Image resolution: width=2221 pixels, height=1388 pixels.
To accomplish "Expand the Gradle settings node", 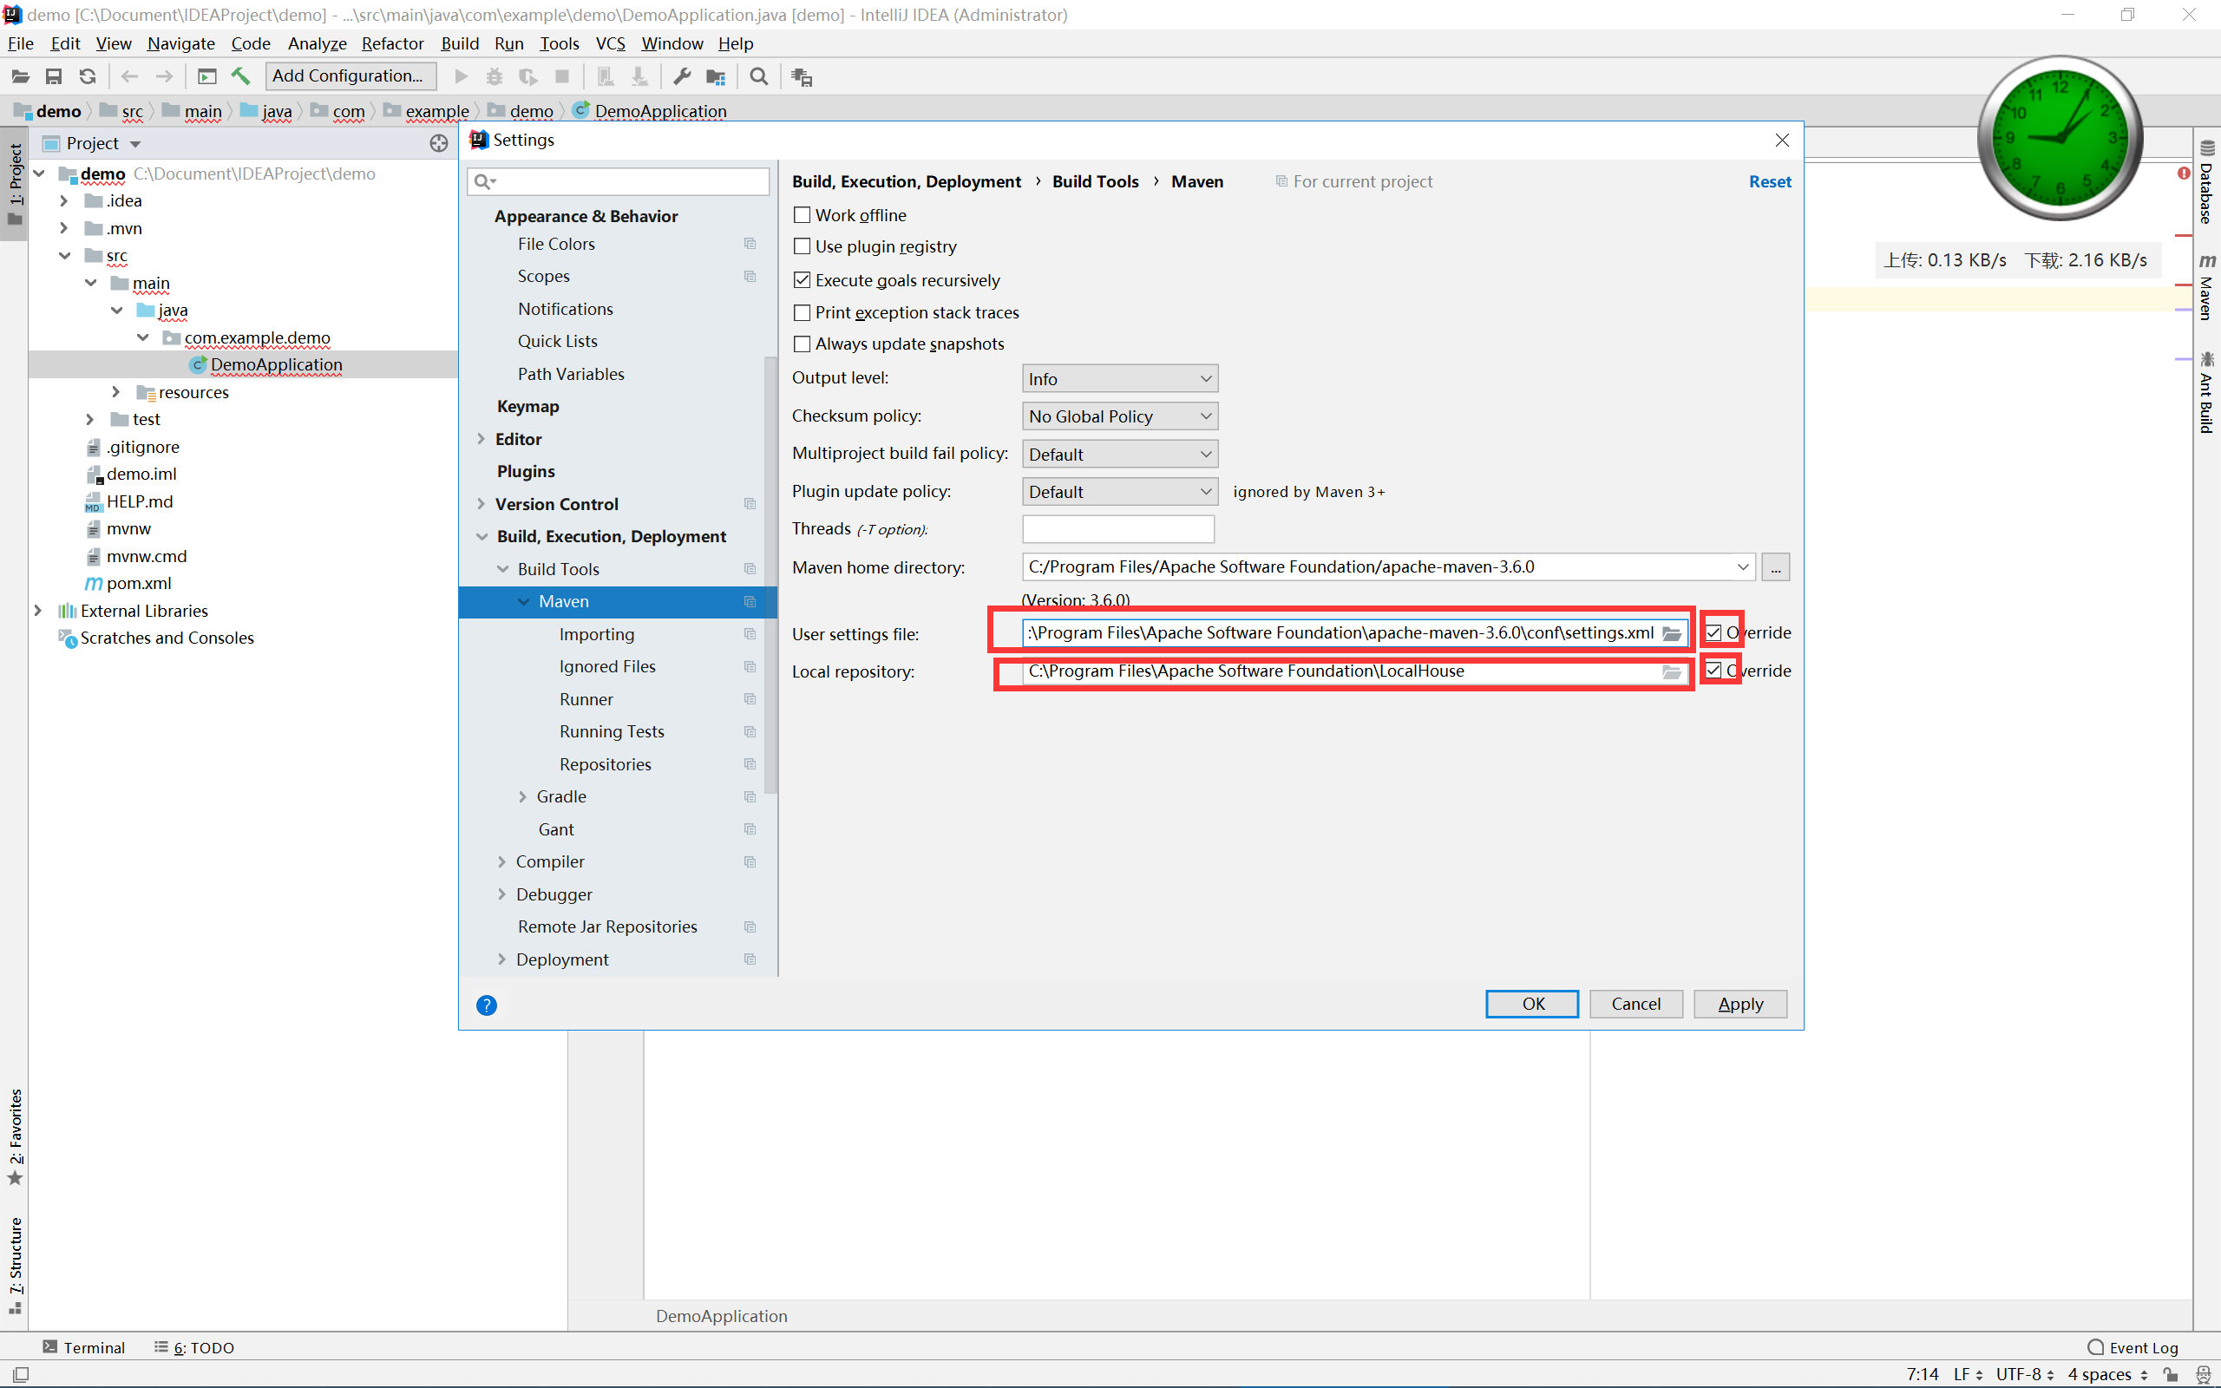I will tap(522, 795).
